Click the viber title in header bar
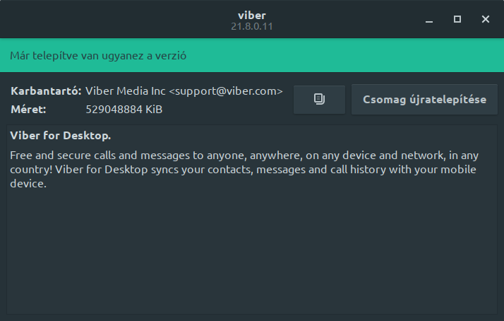Viewport: 504px width, 321px height. tap(252, 15)
